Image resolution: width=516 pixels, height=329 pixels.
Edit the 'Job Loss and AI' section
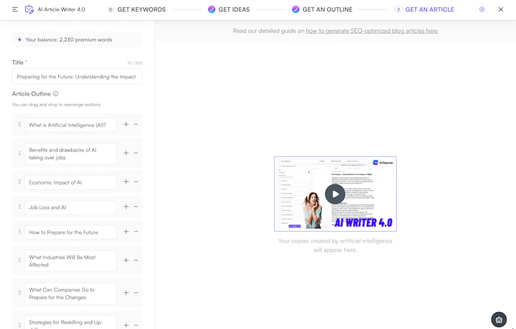point(70,207)
